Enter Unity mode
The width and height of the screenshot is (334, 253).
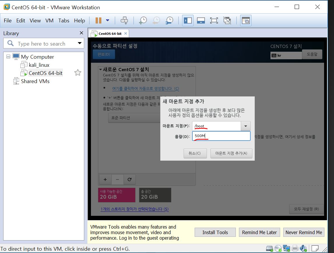[227, 20]
